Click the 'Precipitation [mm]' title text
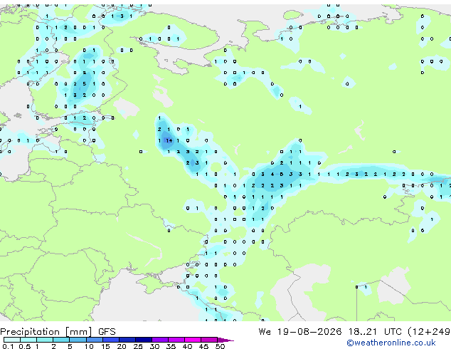 point(46,332)
